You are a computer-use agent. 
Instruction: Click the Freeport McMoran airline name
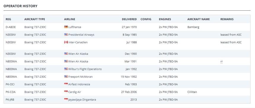(80, 77)
